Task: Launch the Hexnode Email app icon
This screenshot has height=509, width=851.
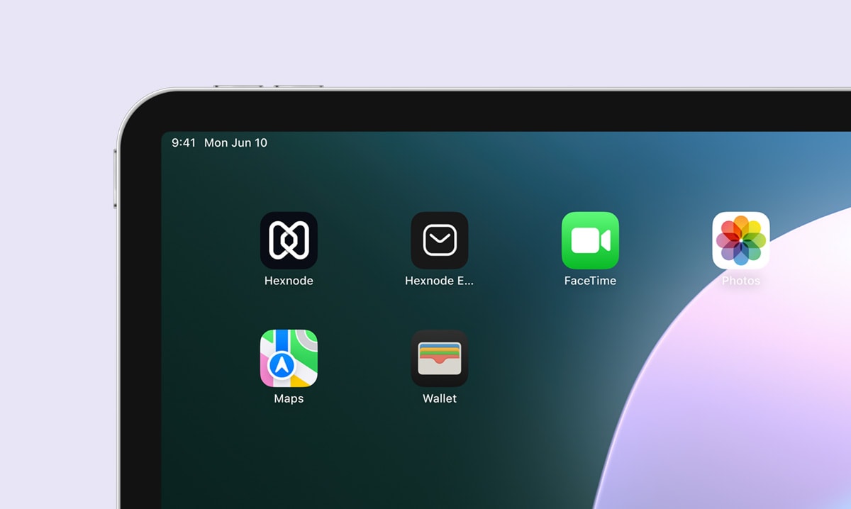Action: coord(440,240)
